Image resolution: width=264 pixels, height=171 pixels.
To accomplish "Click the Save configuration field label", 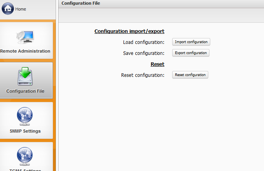I will tap(144, 53).
